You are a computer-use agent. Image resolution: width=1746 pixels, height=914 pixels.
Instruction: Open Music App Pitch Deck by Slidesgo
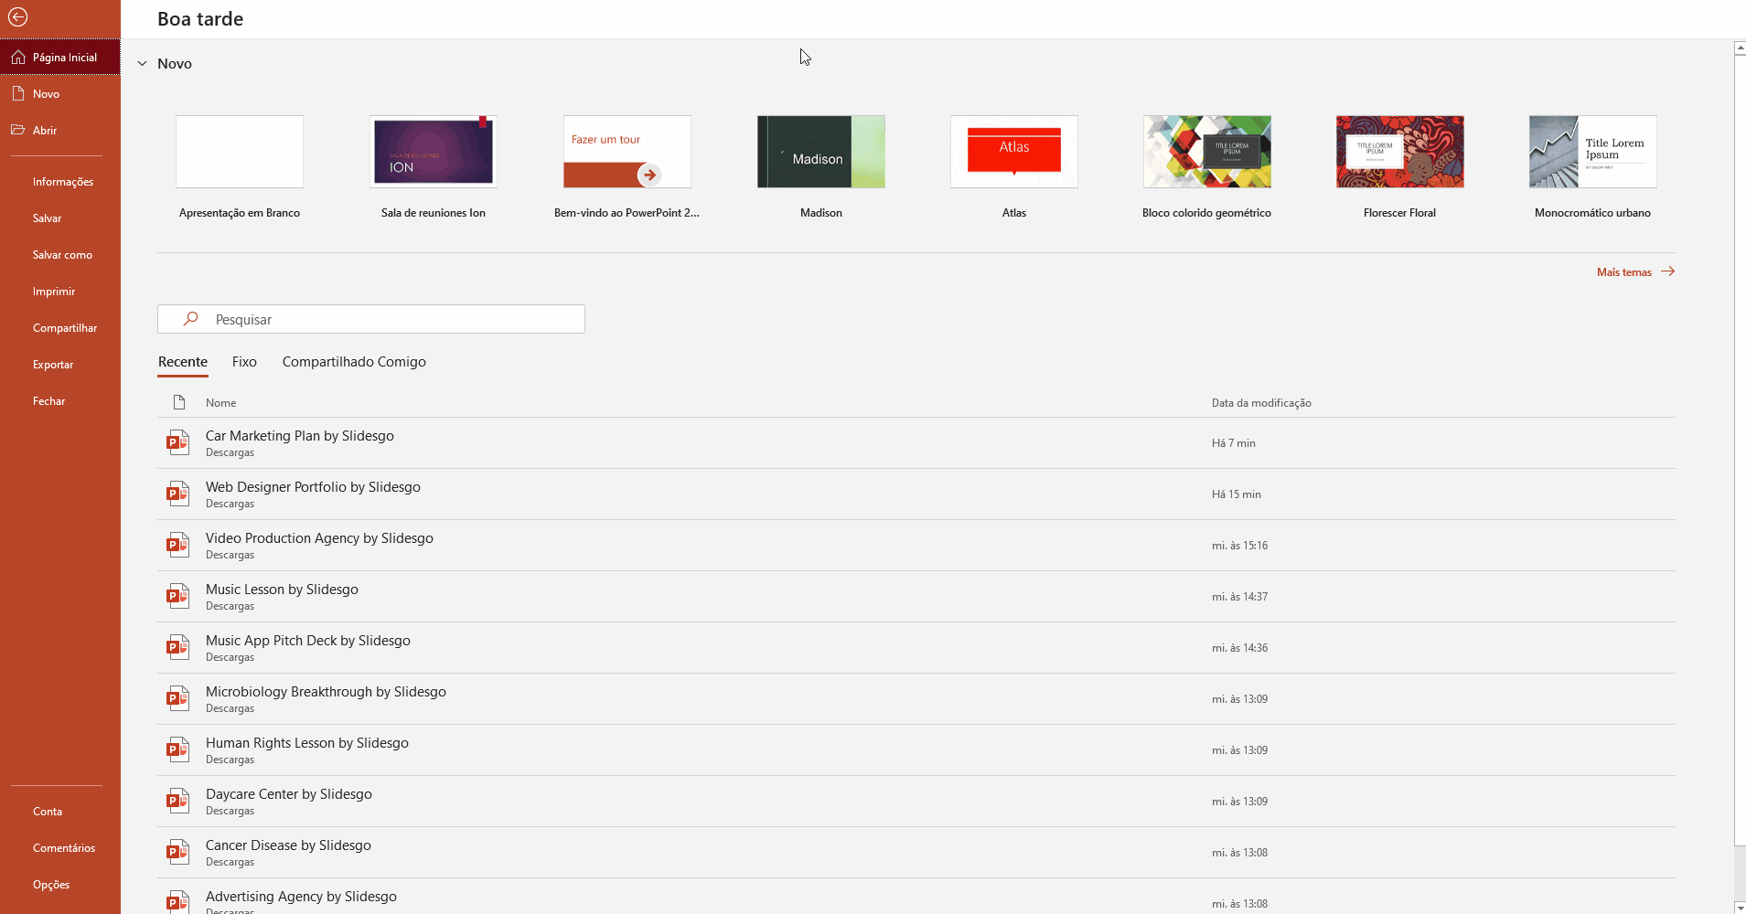(916, 648)
